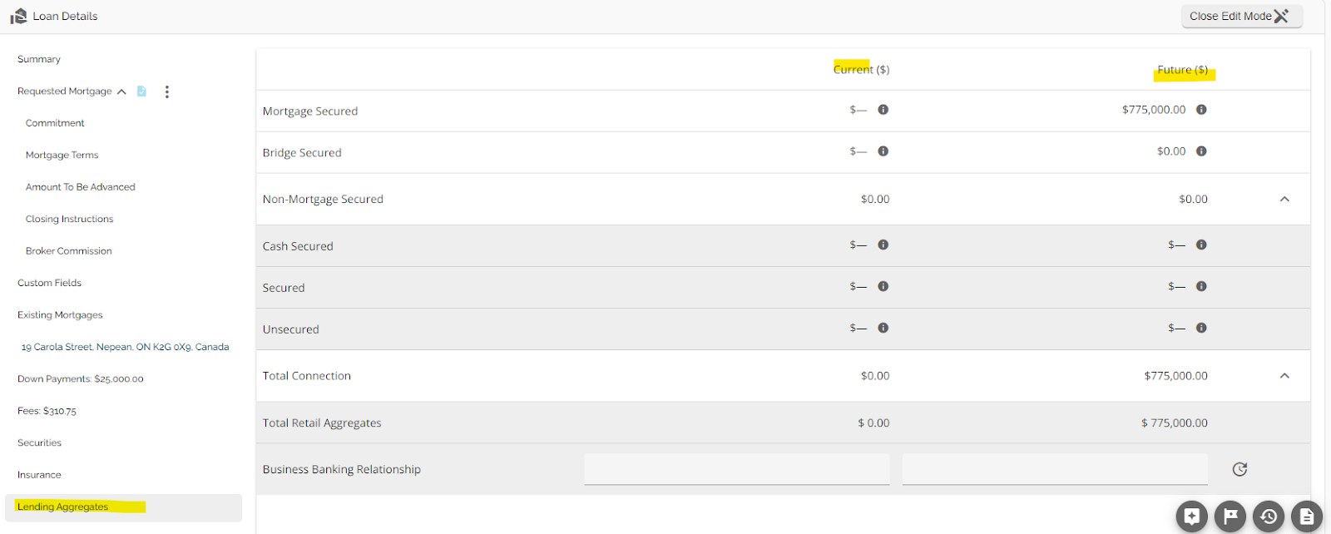Open Requested Mortgage three-dot options menu
Image resolution: width=1331 pixels, height=534 pixels.
point(167,91)
